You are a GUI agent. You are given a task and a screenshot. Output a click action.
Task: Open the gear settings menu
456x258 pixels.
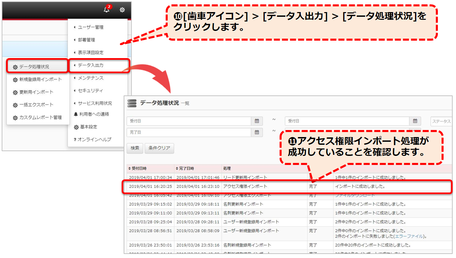coord(122,10)
